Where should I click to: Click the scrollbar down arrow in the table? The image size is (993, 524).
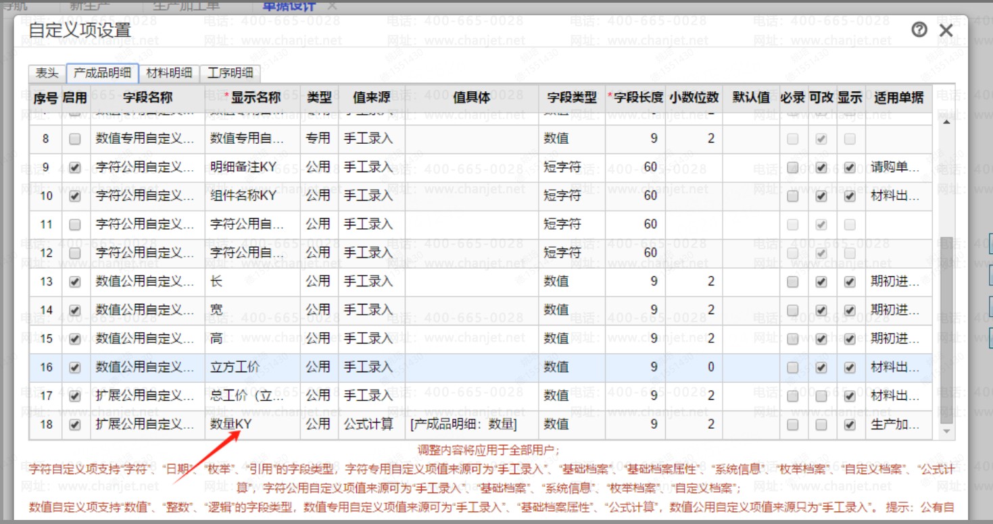tap(946, 431)
